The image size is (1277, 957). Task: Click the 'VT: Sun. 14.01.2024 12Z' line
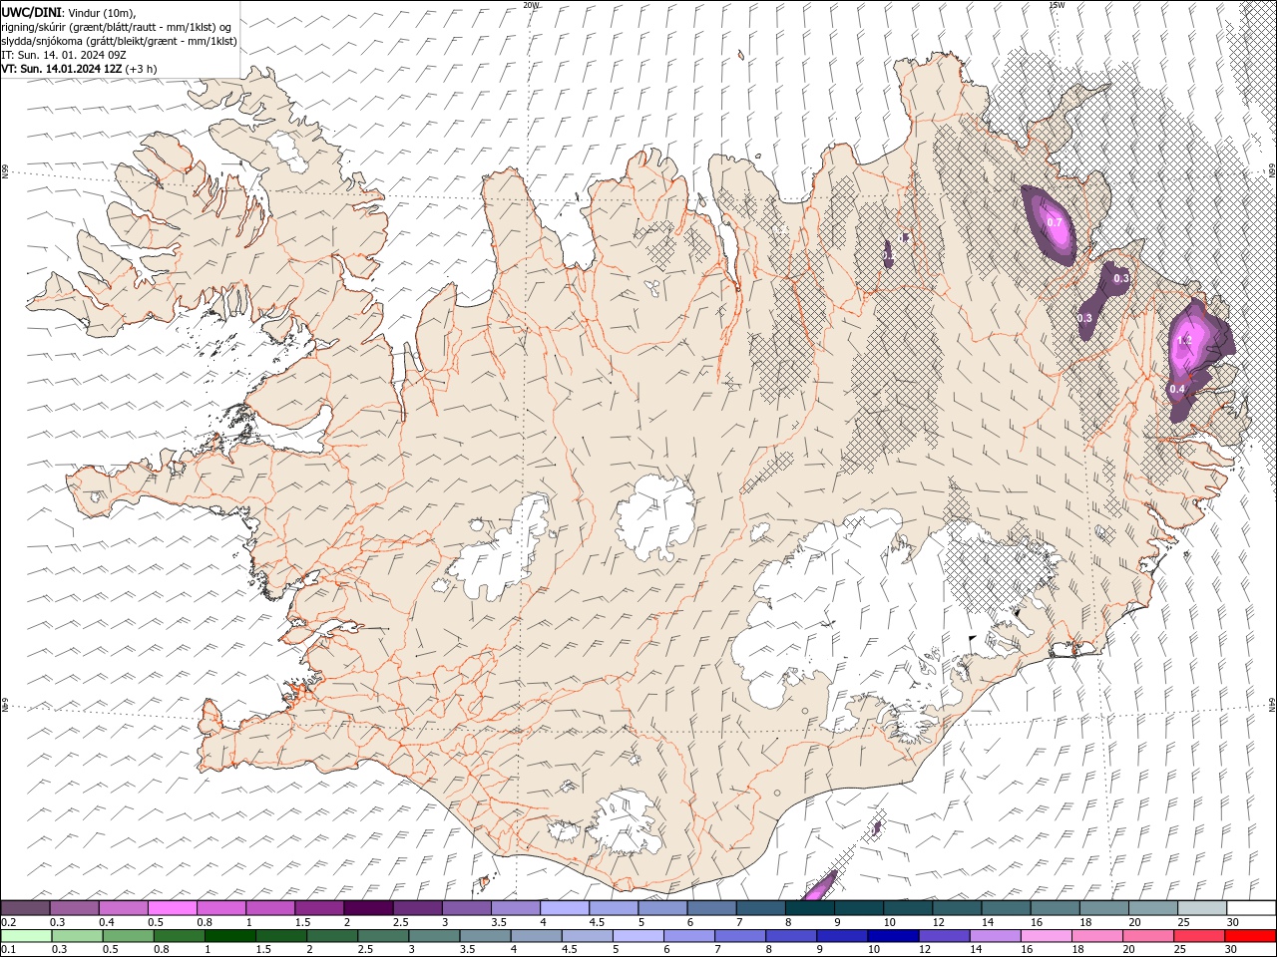[x=62, y=69]
